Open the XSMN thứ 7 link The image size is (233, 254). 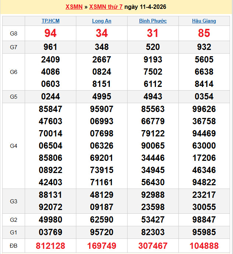click(x=106, y=7)
